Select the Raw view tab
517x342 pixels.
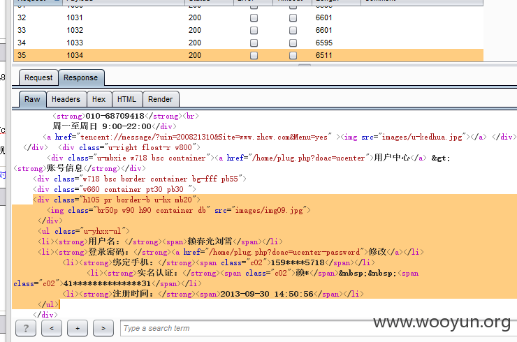[32, 99]
